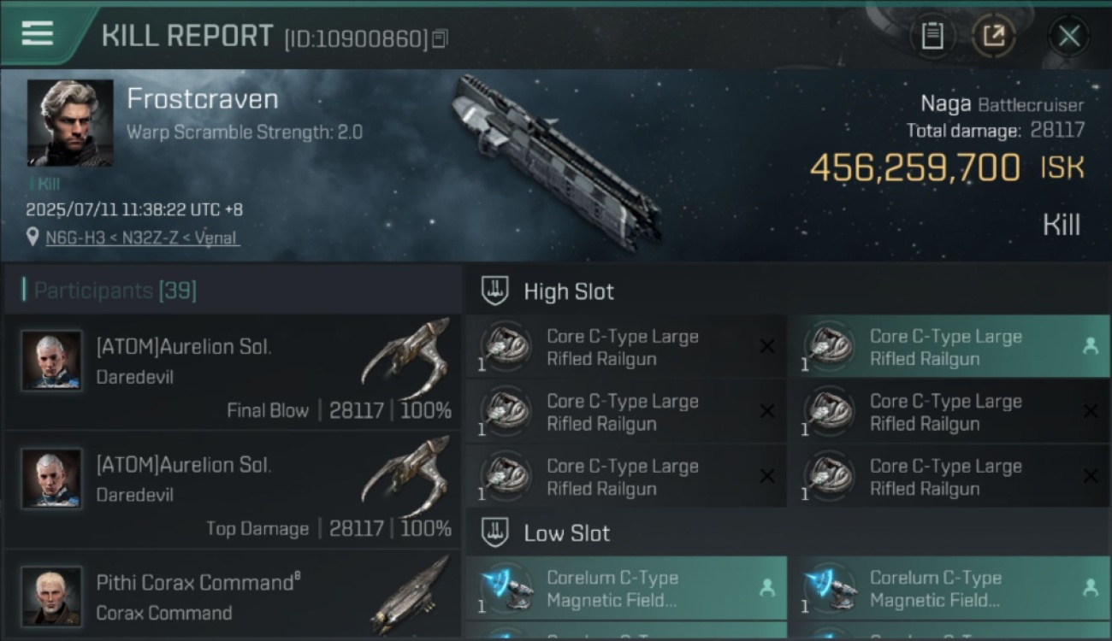The image size is (1112, 641).
Task: Click the Naga battlecruiser ship image
Action: (x=556, y=162)
